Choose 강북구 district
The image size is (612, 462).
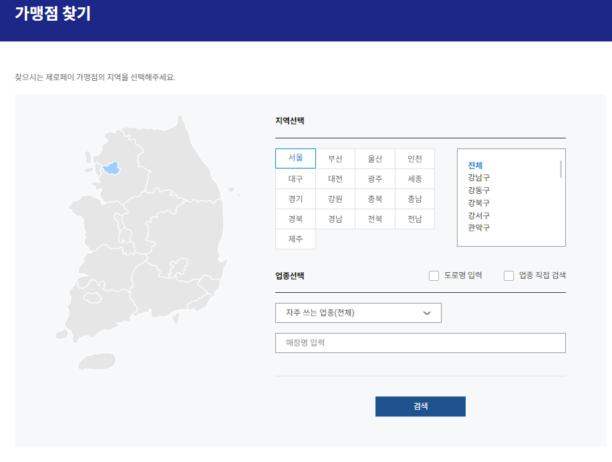[x=479, y=203]
